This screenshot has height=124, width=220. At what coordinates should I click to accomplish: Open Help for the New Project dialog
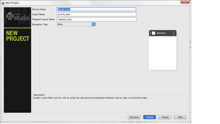click(180, 117)
